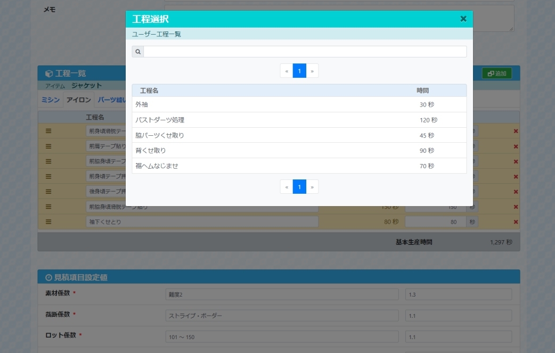Select the アイロン tab
This screenshot has height=353, width=555.
tap(78, 100)
